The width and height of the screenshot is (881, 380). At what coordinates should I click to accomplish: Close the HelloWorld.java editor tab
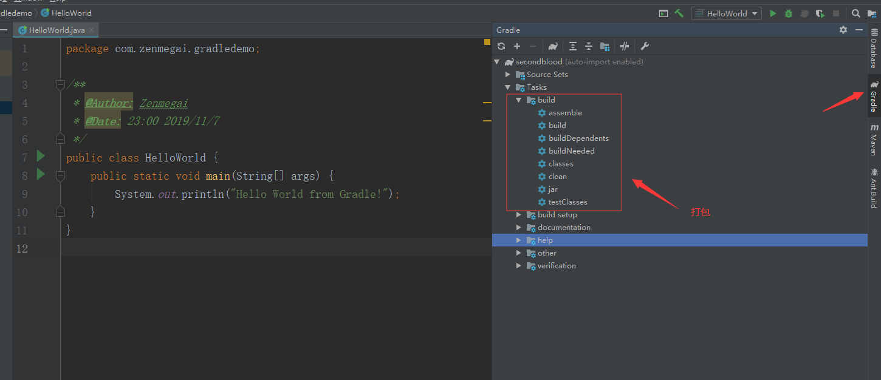click(x=92, y=30)
